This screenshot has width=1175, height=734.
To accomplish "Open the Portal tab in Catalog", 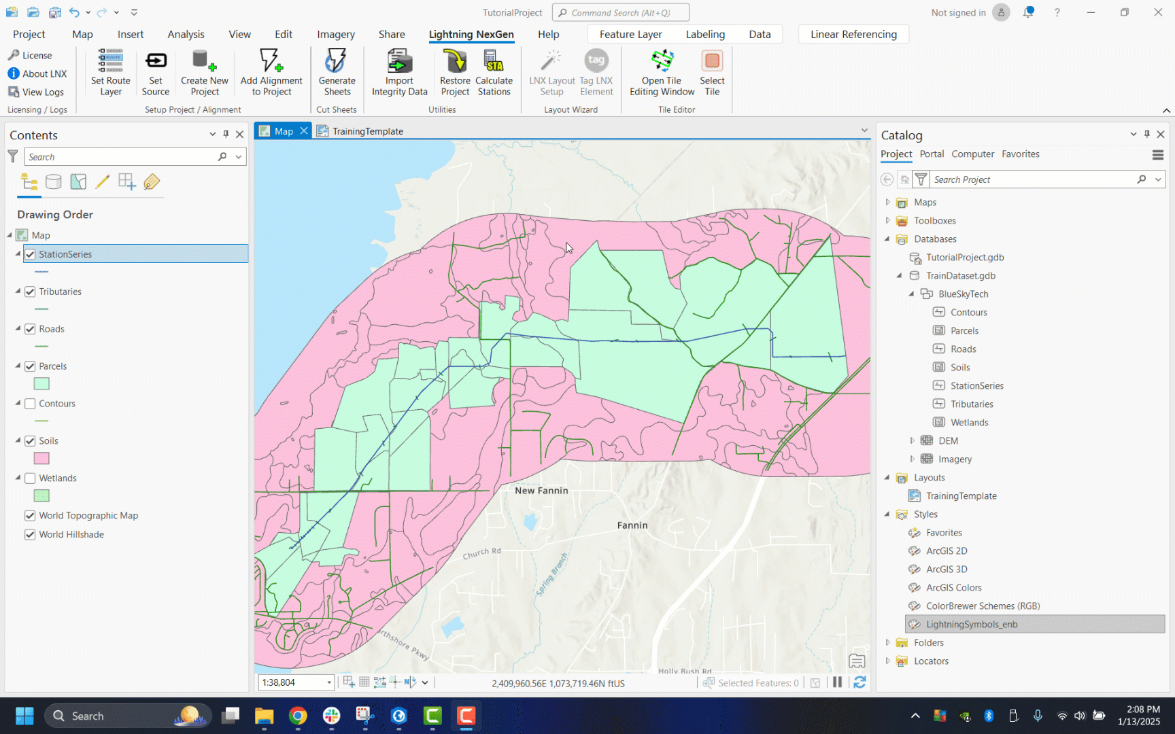I will click(x=932, y=154).
